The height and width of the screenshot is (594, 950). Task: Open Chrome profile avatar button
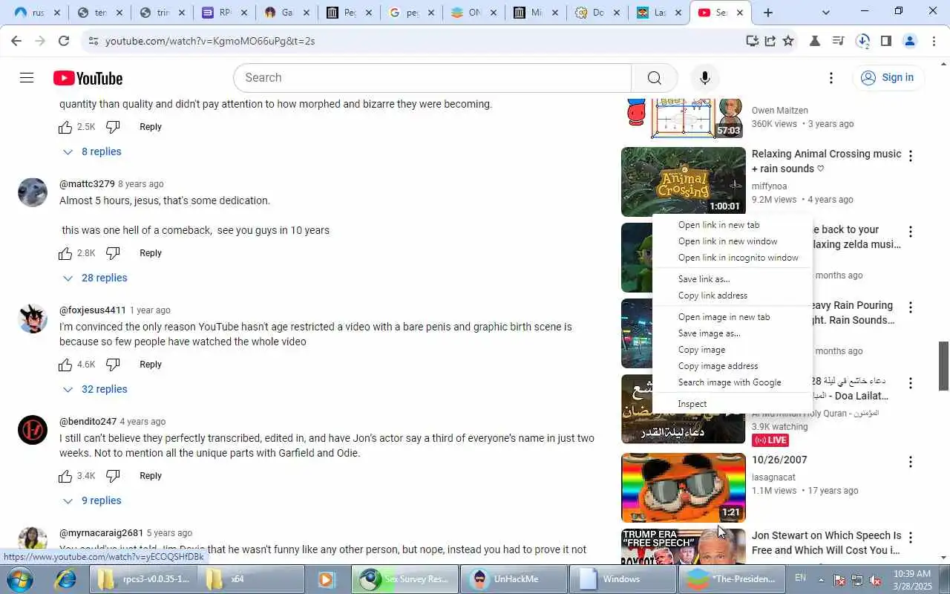(910, 41)
